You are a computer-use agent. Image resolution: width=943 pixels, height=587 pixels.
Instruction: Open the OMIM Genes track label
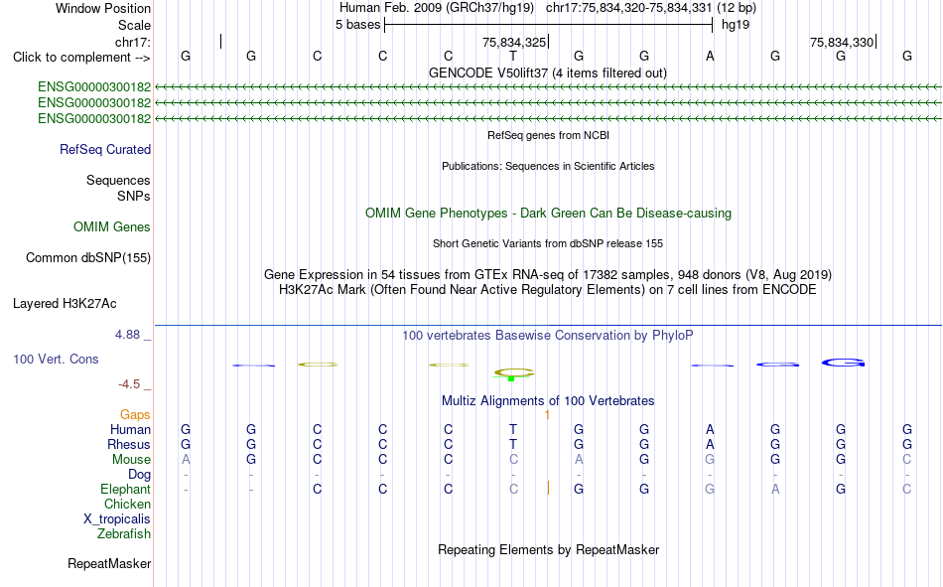coord(111,227)
